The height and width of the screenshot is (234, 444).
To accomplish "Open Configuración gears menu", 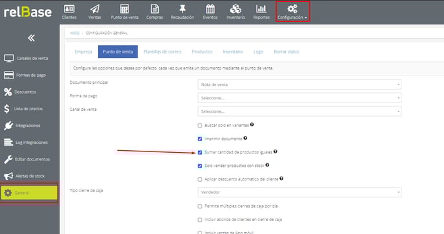I will [x=292, y=12].
